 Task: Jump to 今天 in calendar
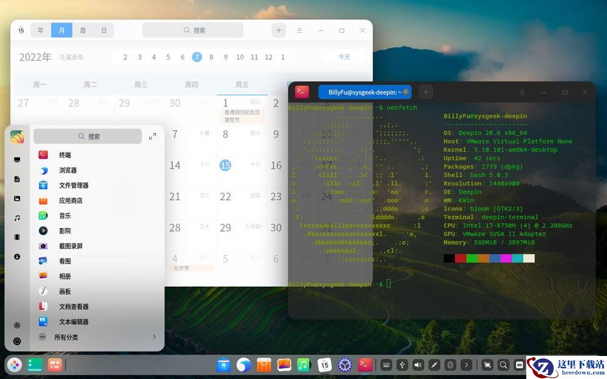tap(344, 57)
